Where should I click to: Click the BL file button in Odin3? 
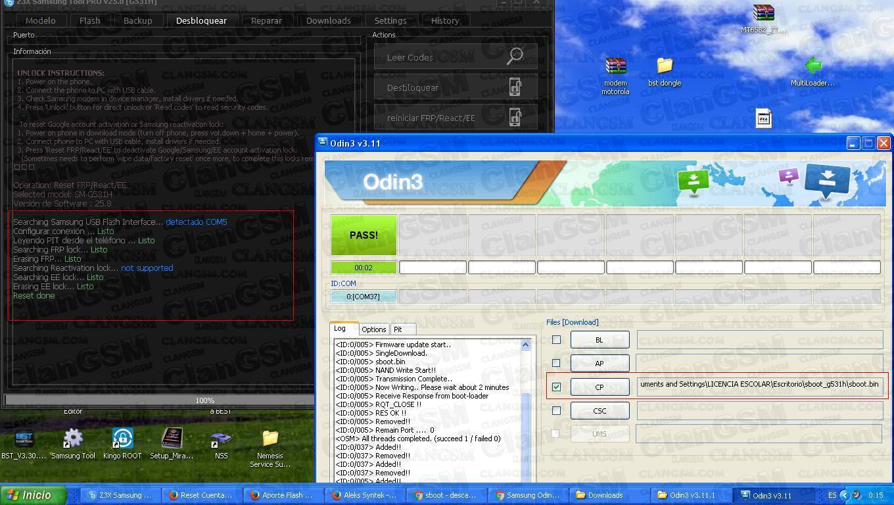click(600, 339)
